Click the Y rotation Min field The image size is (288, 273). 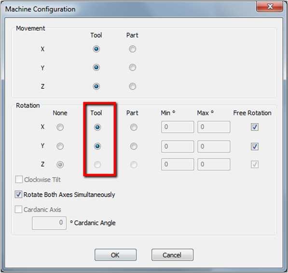coord(178,146)
